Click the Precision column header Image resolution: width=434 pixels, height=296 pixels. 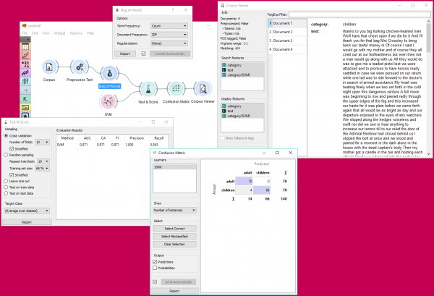coord(137,138)
